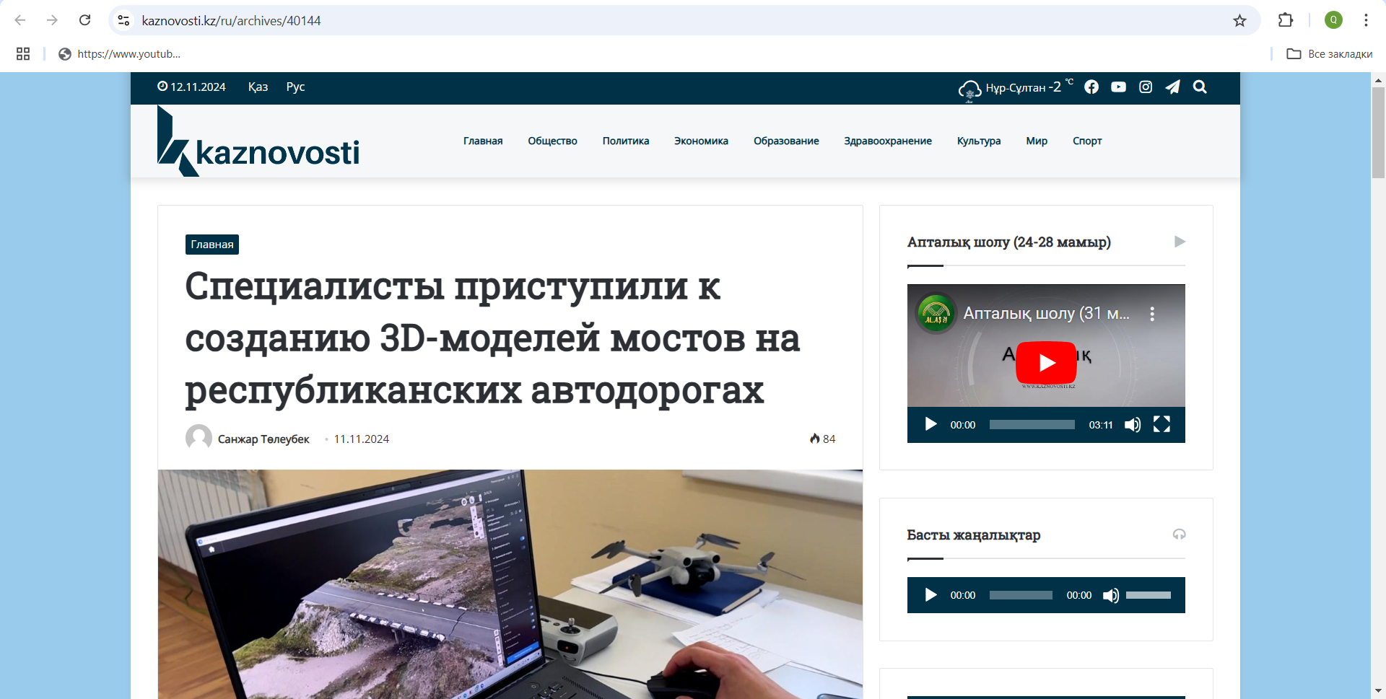Open the site's YouTube channel icon
The width and height of the screenshot is (1386, 699).
1118,87
